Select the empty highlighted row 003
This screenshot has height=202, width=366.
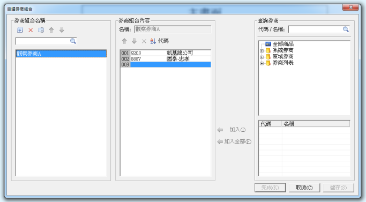166,64
